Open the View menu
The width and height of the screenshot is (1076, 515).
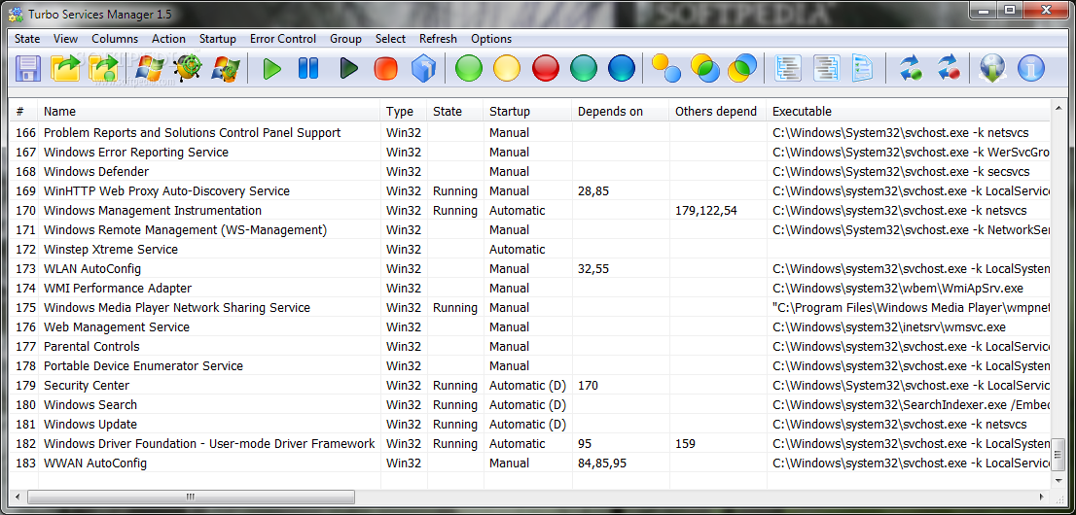pos(66,39)
